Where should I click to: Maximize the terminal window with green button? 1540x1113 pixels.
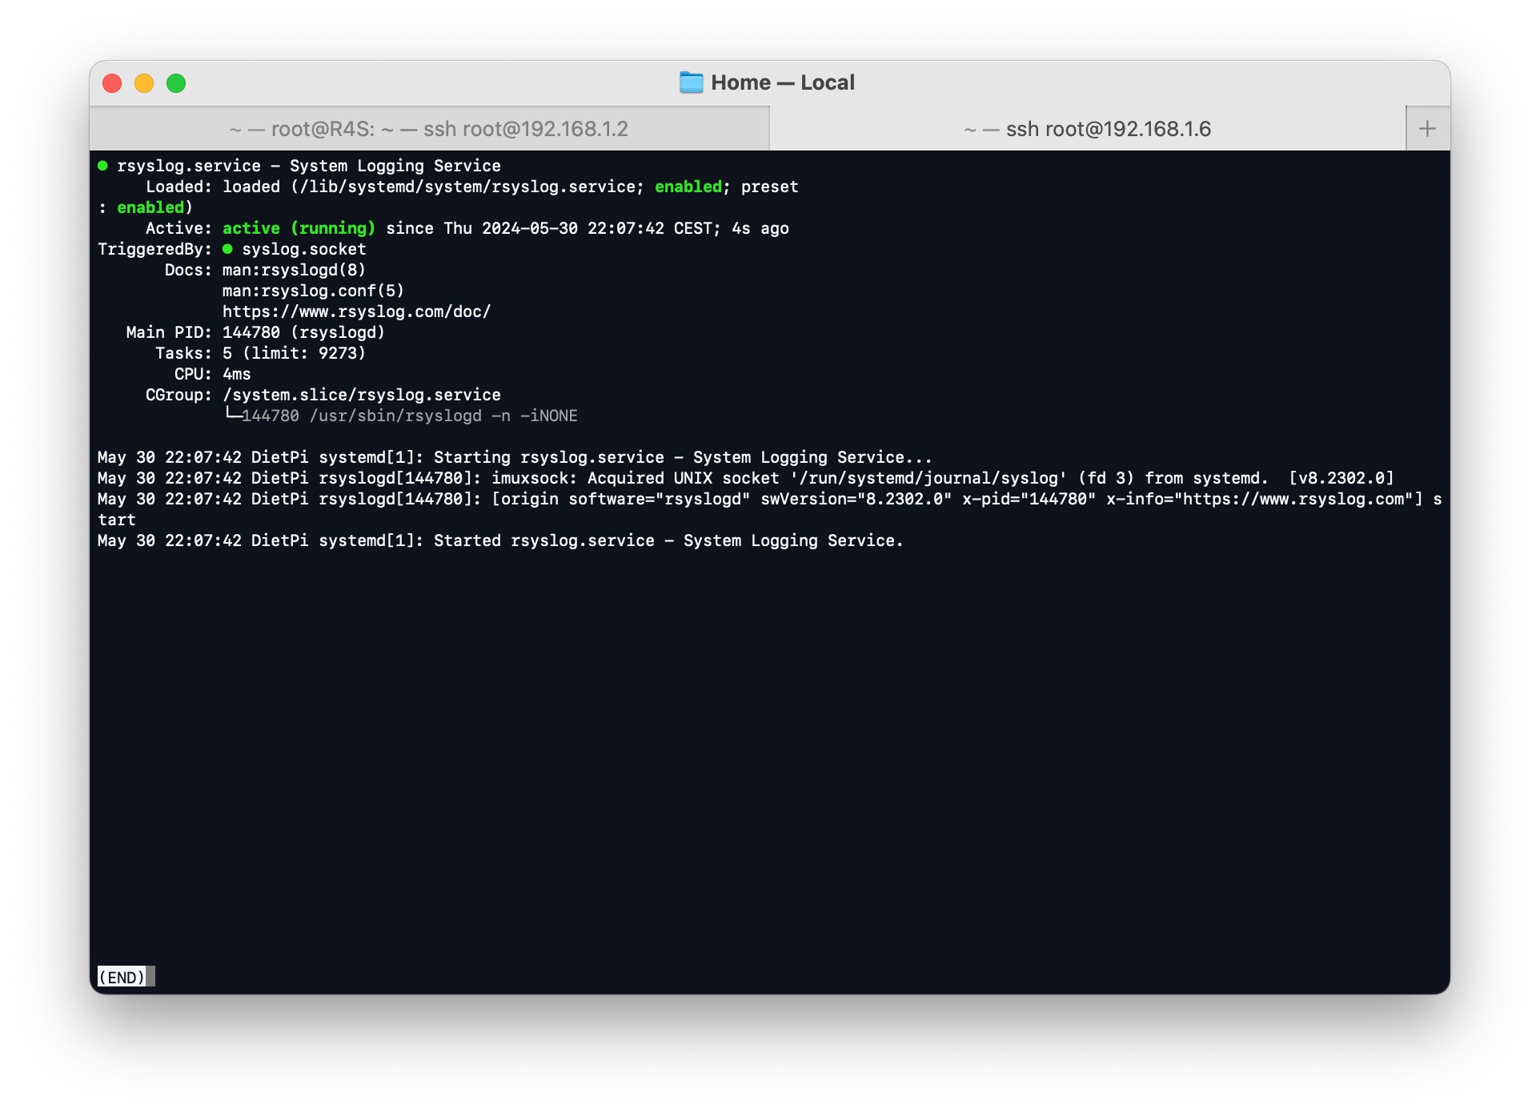(176, 83)
